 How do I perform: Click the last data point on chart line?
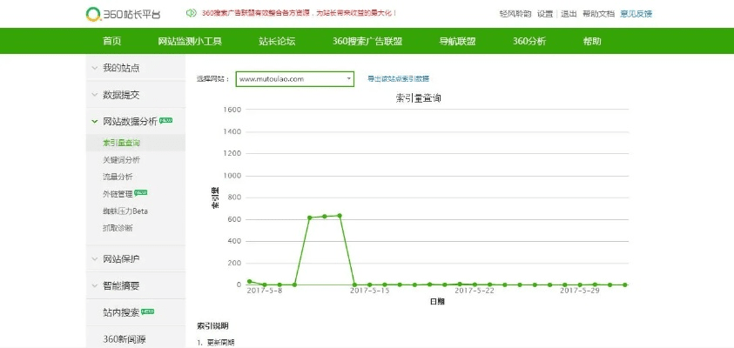pyautogui.click(x=624, y=284)
